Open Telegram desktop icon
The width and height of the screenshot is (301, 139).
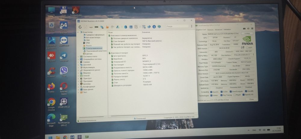[x=64, y=57]
